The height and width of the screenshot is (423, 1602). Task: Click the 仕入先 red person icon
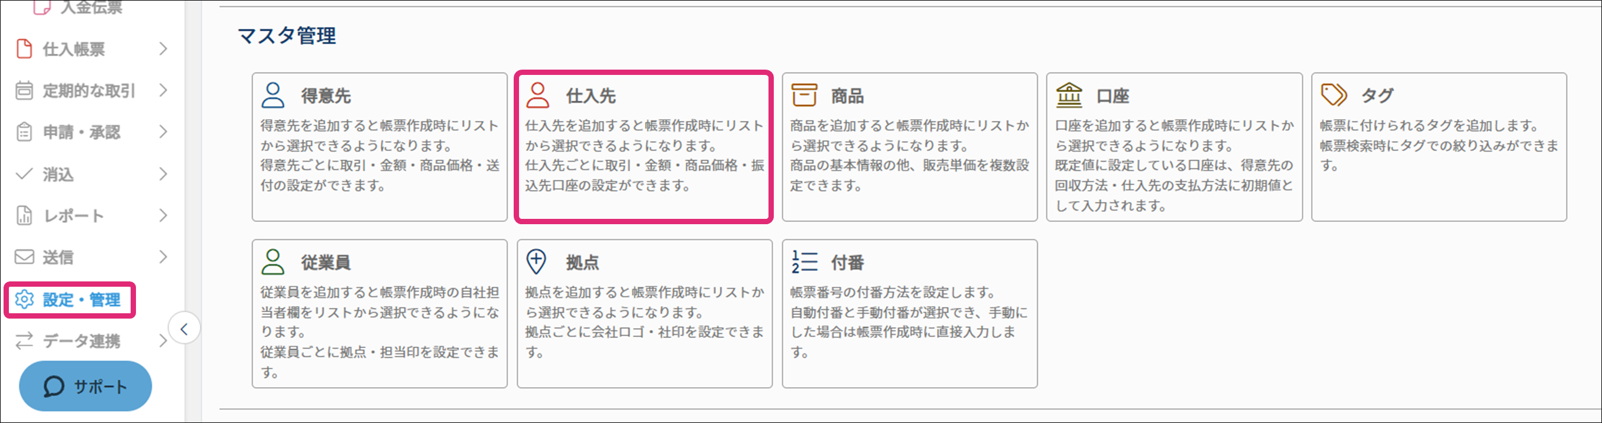pos(537,96)
